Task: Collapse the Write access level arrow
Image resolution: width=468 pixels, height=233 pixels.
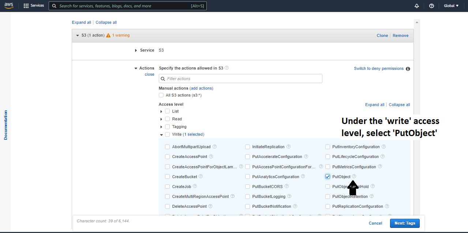Action: pos(161,135)
